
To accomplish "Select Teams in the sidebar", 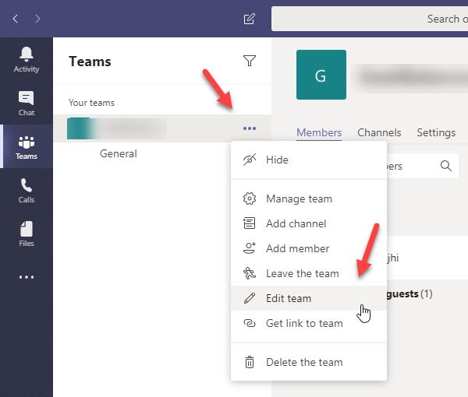I will tap(27, 147).
